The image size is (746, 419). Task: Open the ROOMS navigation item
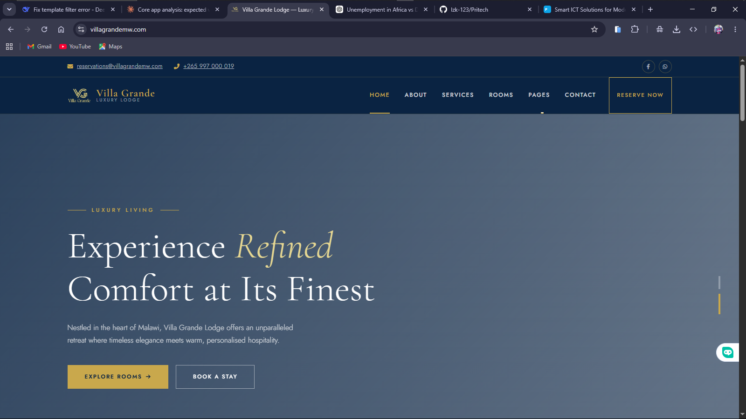coord(501,95)
